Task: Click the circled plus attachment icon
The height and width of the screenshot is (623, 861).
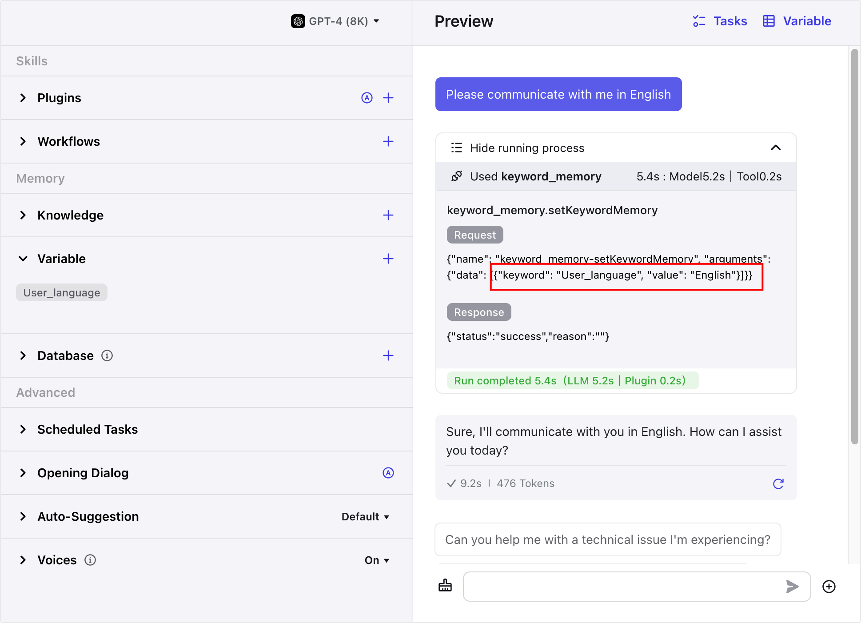Action: click(x=829, y=587)
